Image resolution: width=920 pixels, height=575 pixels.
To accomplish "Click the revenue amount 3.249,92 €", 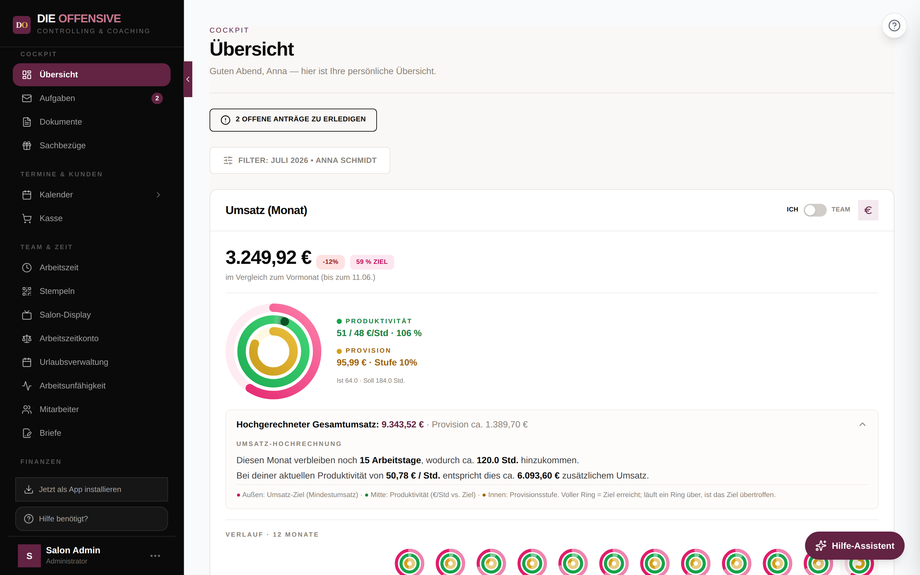I will coord(268,257).
